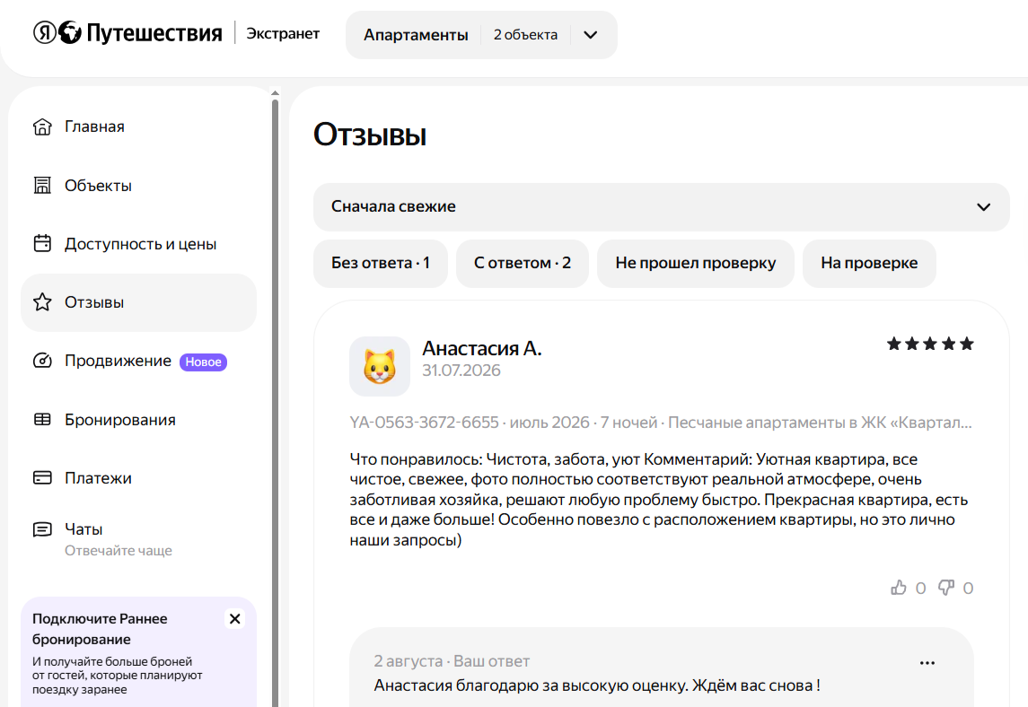The width and height of the screenshot is (1028, 707).
Task: Click the chevron on the sort dropdown
Action: click(x=983, y=207)
